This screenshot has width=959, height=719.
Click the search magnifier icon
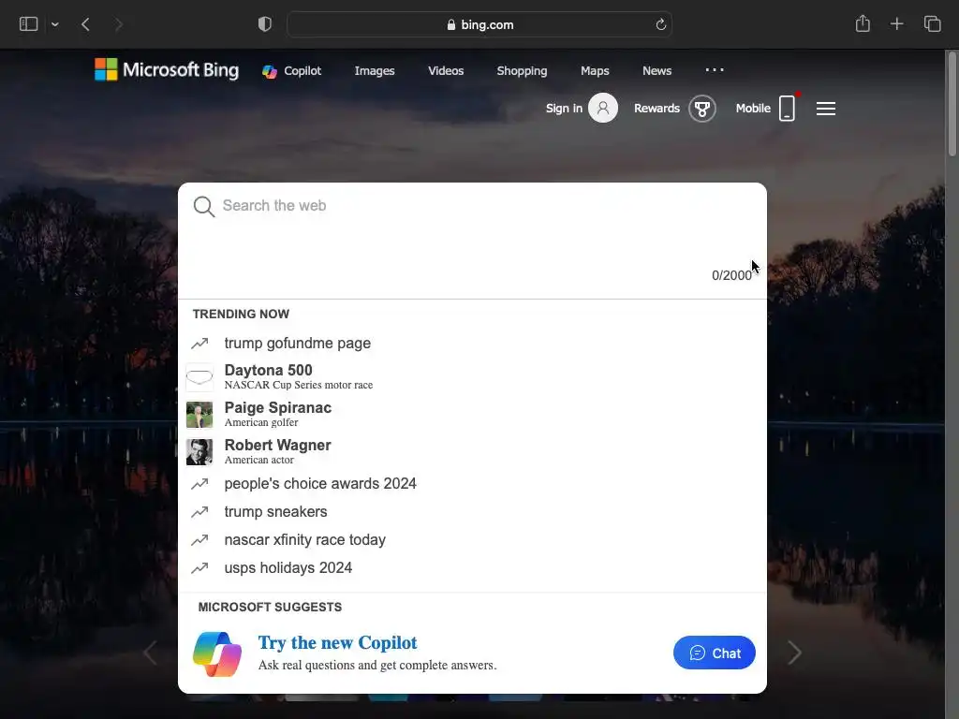click(203, 207)
